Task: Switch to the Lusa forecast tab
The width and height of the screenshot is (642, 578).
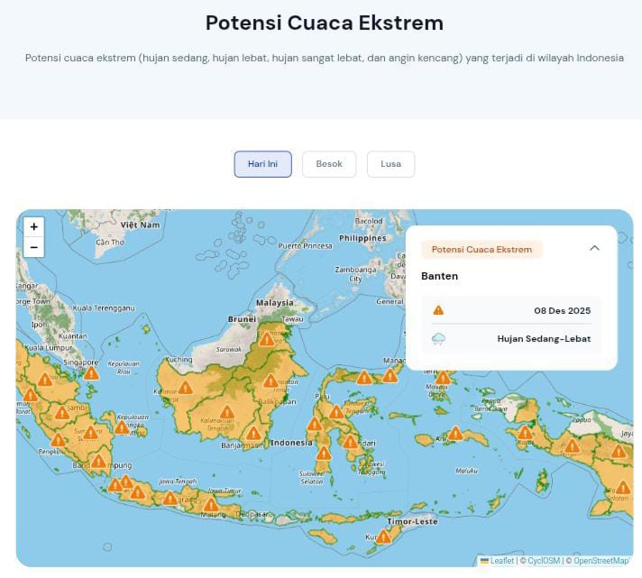Action: coord(391,164)
